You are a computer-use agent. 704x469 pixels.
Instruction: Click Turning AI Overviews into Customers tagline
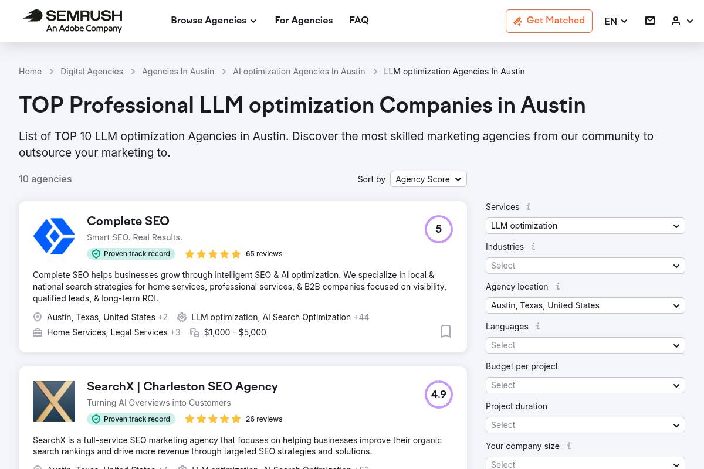tap(159, 403)
